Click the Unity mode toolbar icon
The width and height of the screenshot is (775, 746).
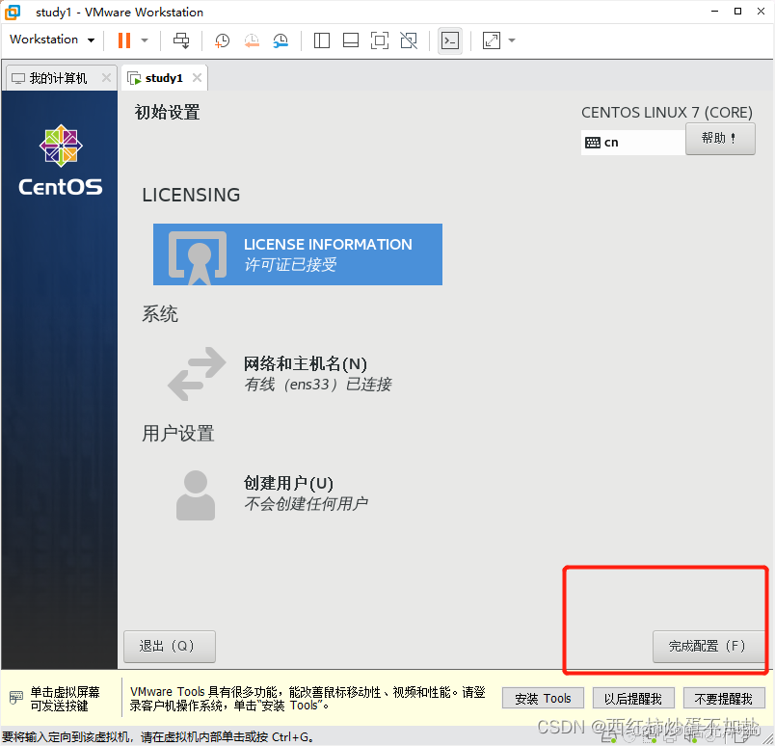[x=409, y=40]
